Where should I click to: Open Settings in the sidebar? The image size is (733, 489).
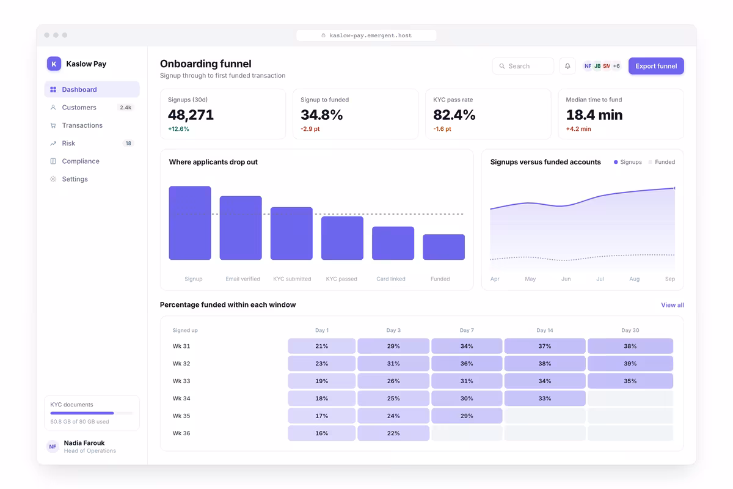92,179
